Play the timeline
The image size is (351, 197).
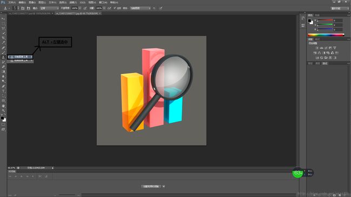pos(22,176)
